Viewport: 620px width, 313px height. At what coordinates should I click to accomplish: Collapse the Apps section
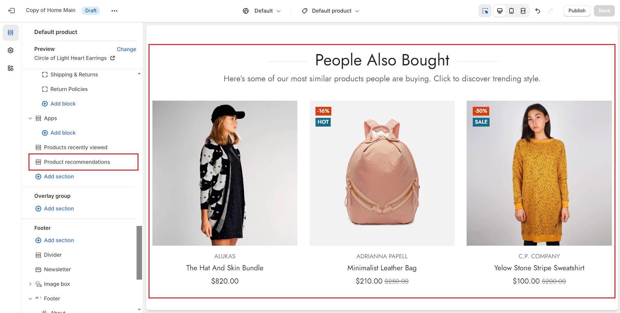point(30,118)
